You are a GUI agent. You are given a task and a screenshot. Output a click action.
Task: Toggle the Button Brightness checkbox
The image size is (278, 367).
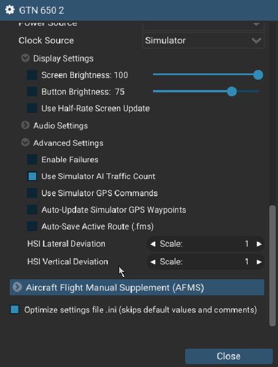pos(32,92)
